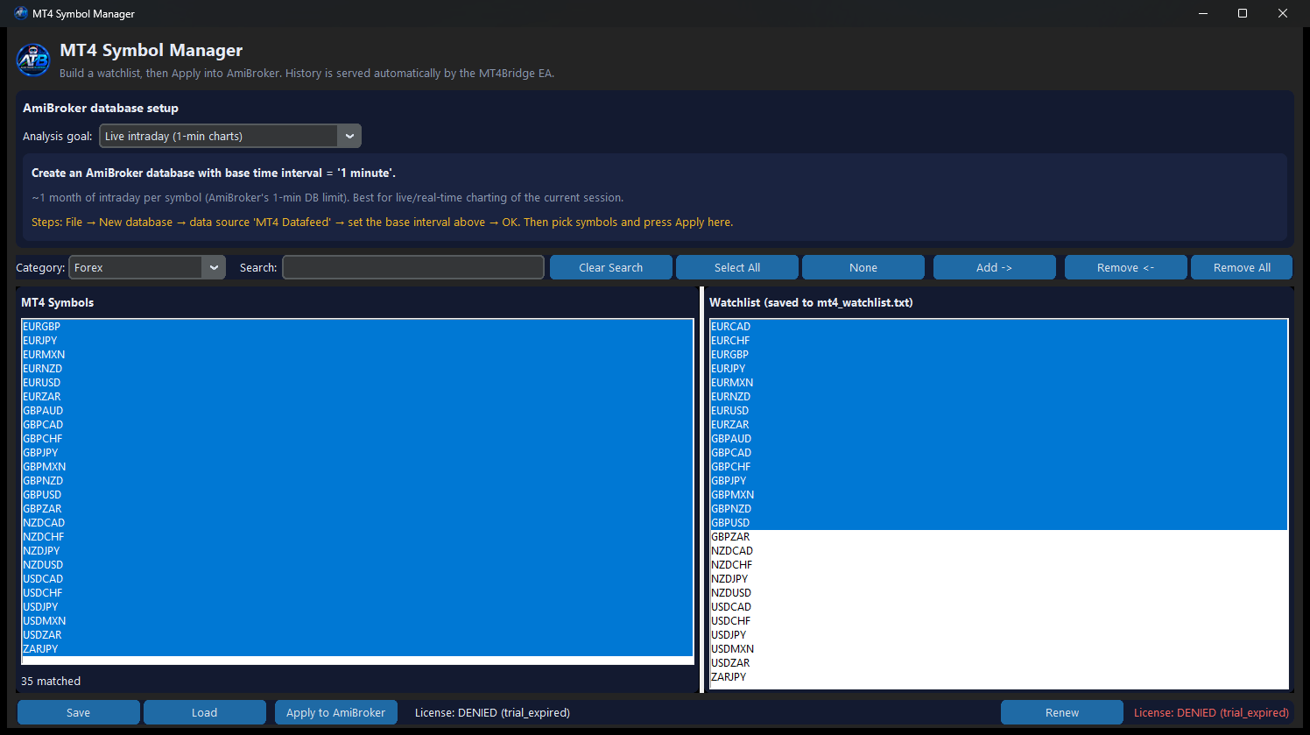Image resolution: width=1310 pixels, height=735 pixels.
Task: Select NZDJPY in MT4 Symbols list
Action: [357, 551]
